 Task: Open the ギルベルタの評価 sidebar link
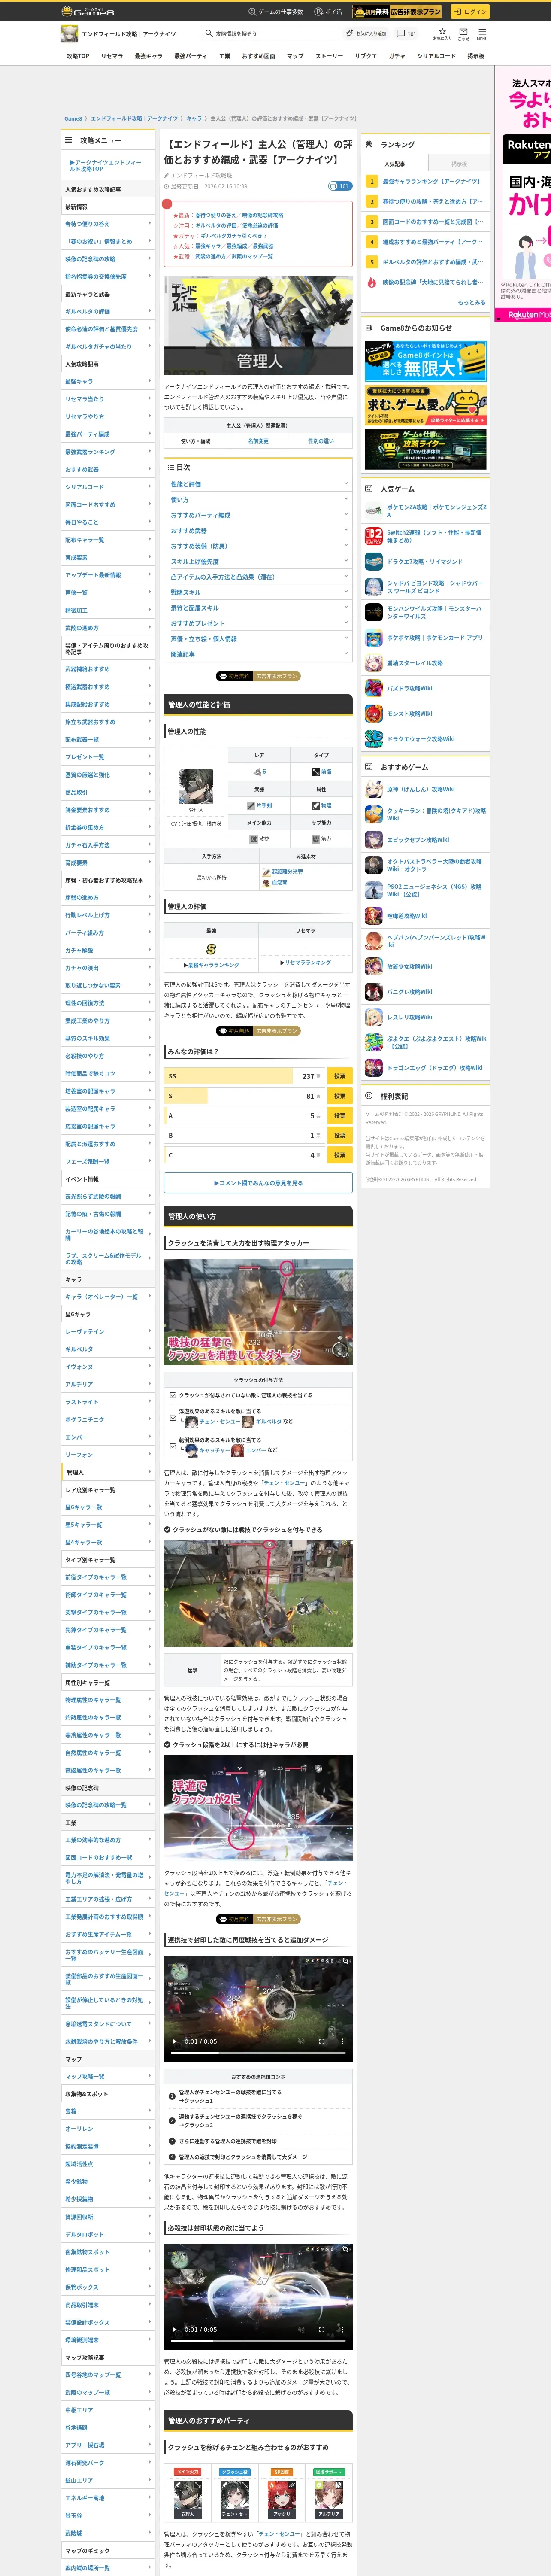coord(108,311)
